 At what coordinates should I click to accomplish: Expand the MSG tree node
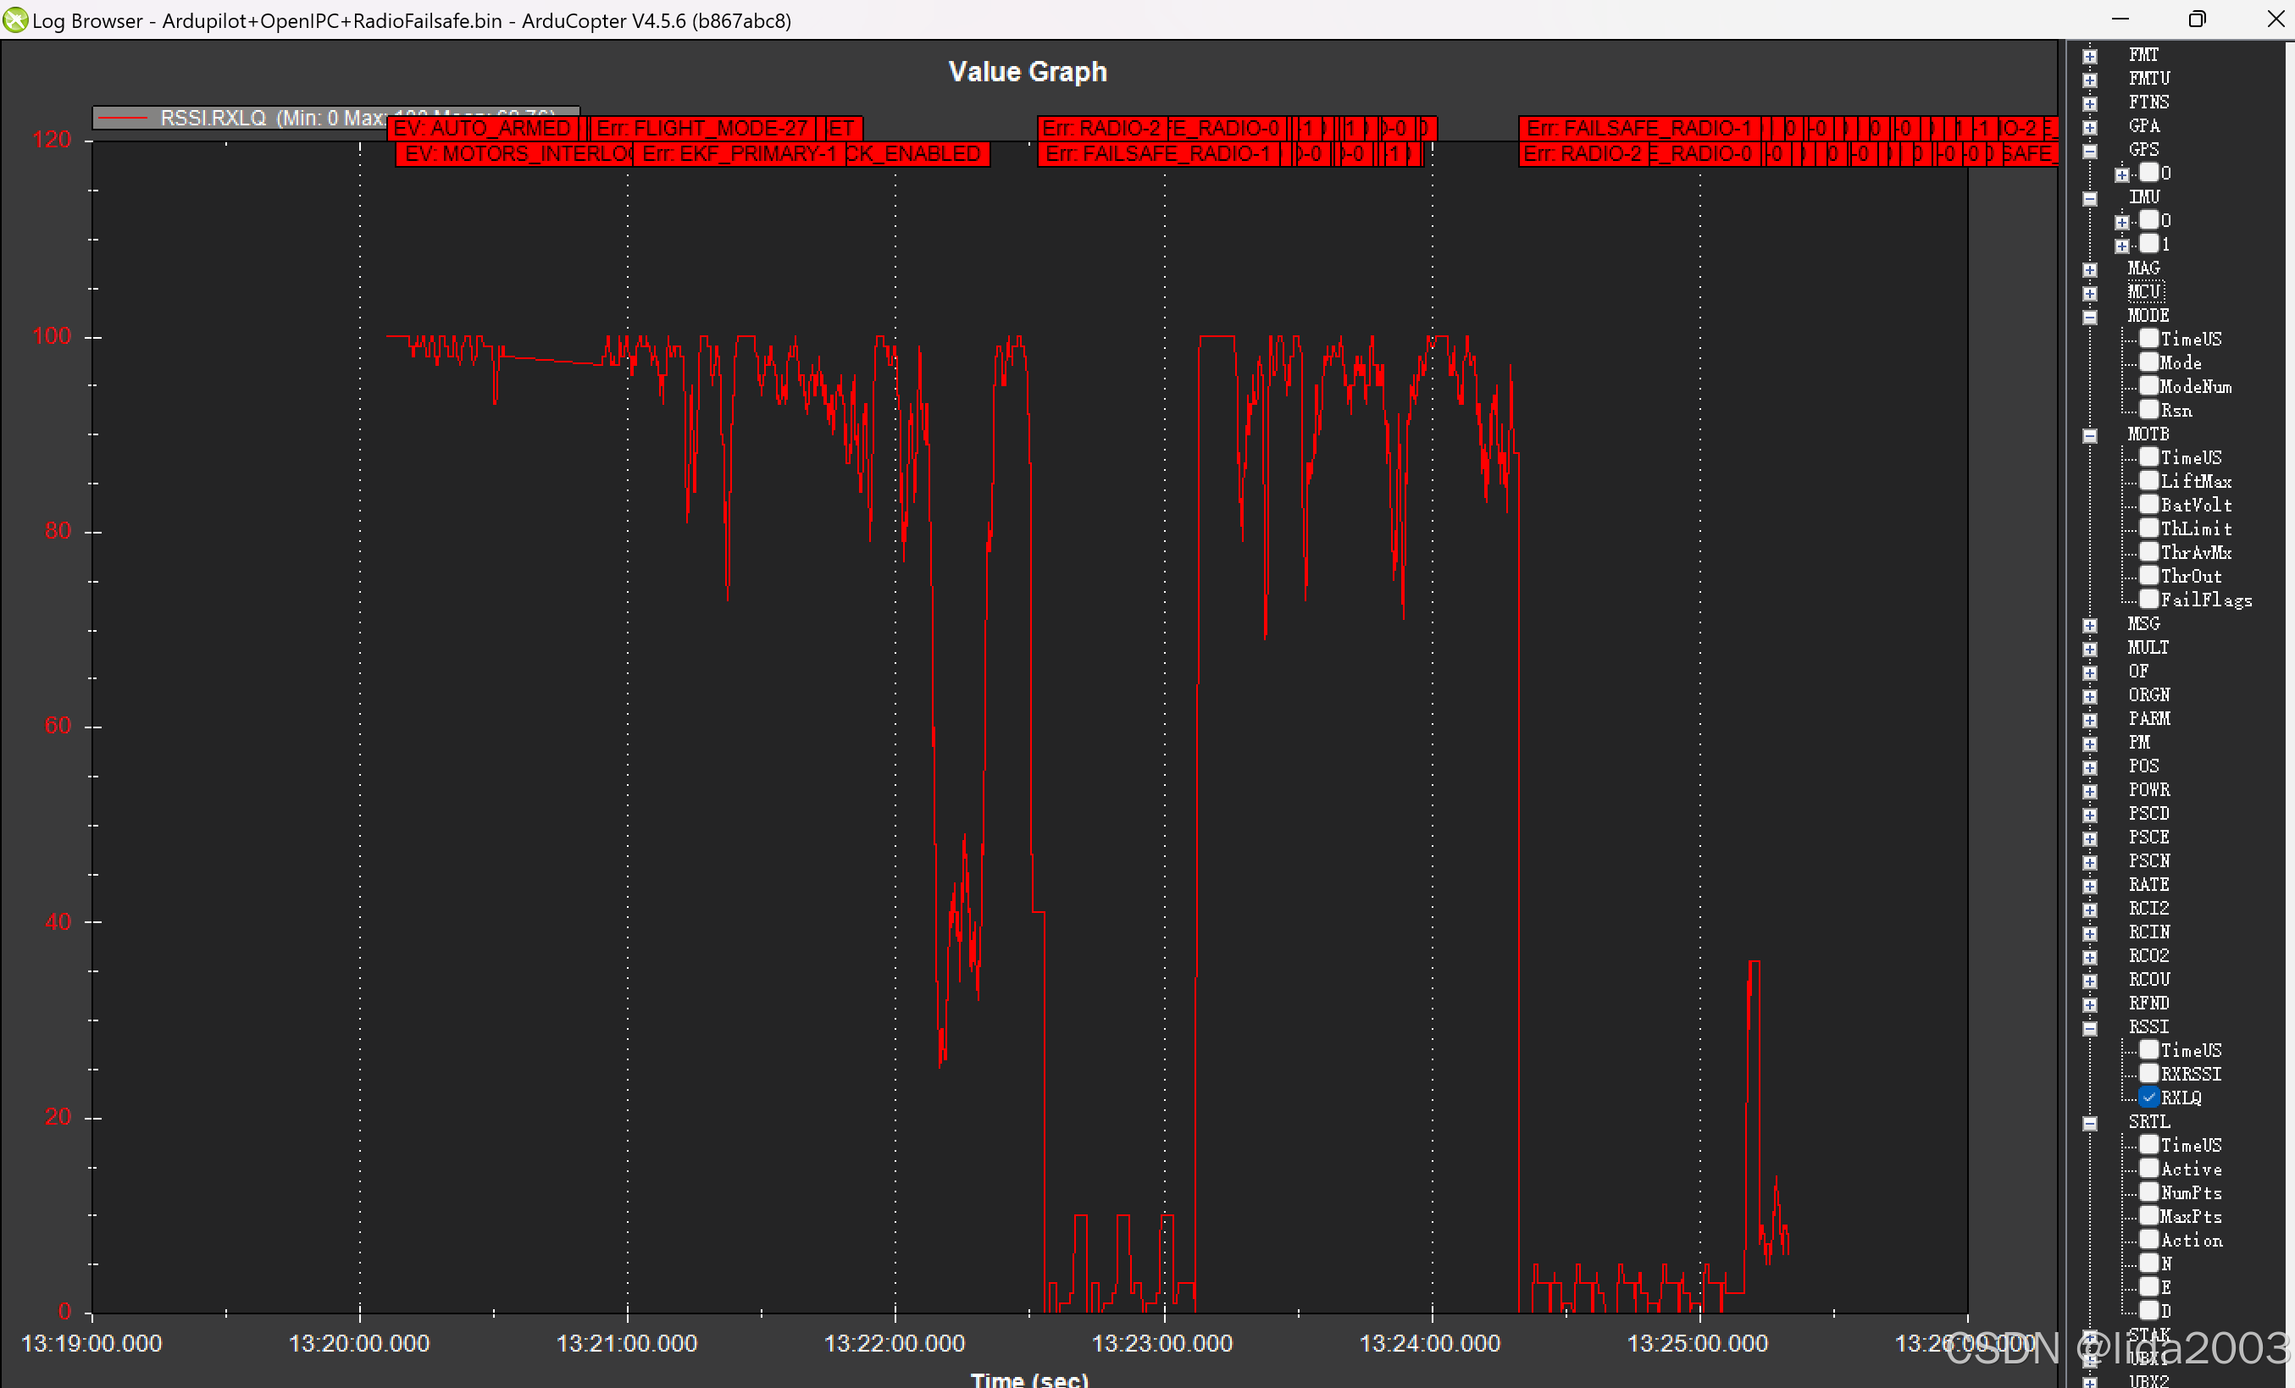(2090, 625)
